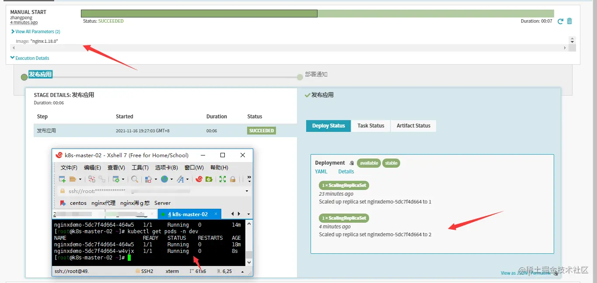
Task: Click the Server quick-link in Xshell
Action: (162, 203)
